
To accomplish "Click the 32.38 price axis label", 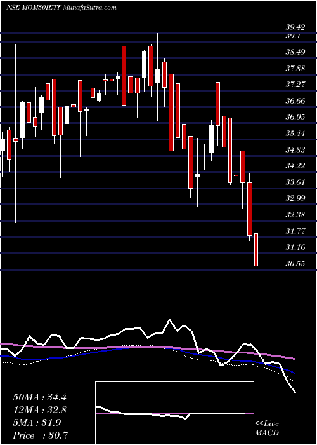I will point(295,215).
